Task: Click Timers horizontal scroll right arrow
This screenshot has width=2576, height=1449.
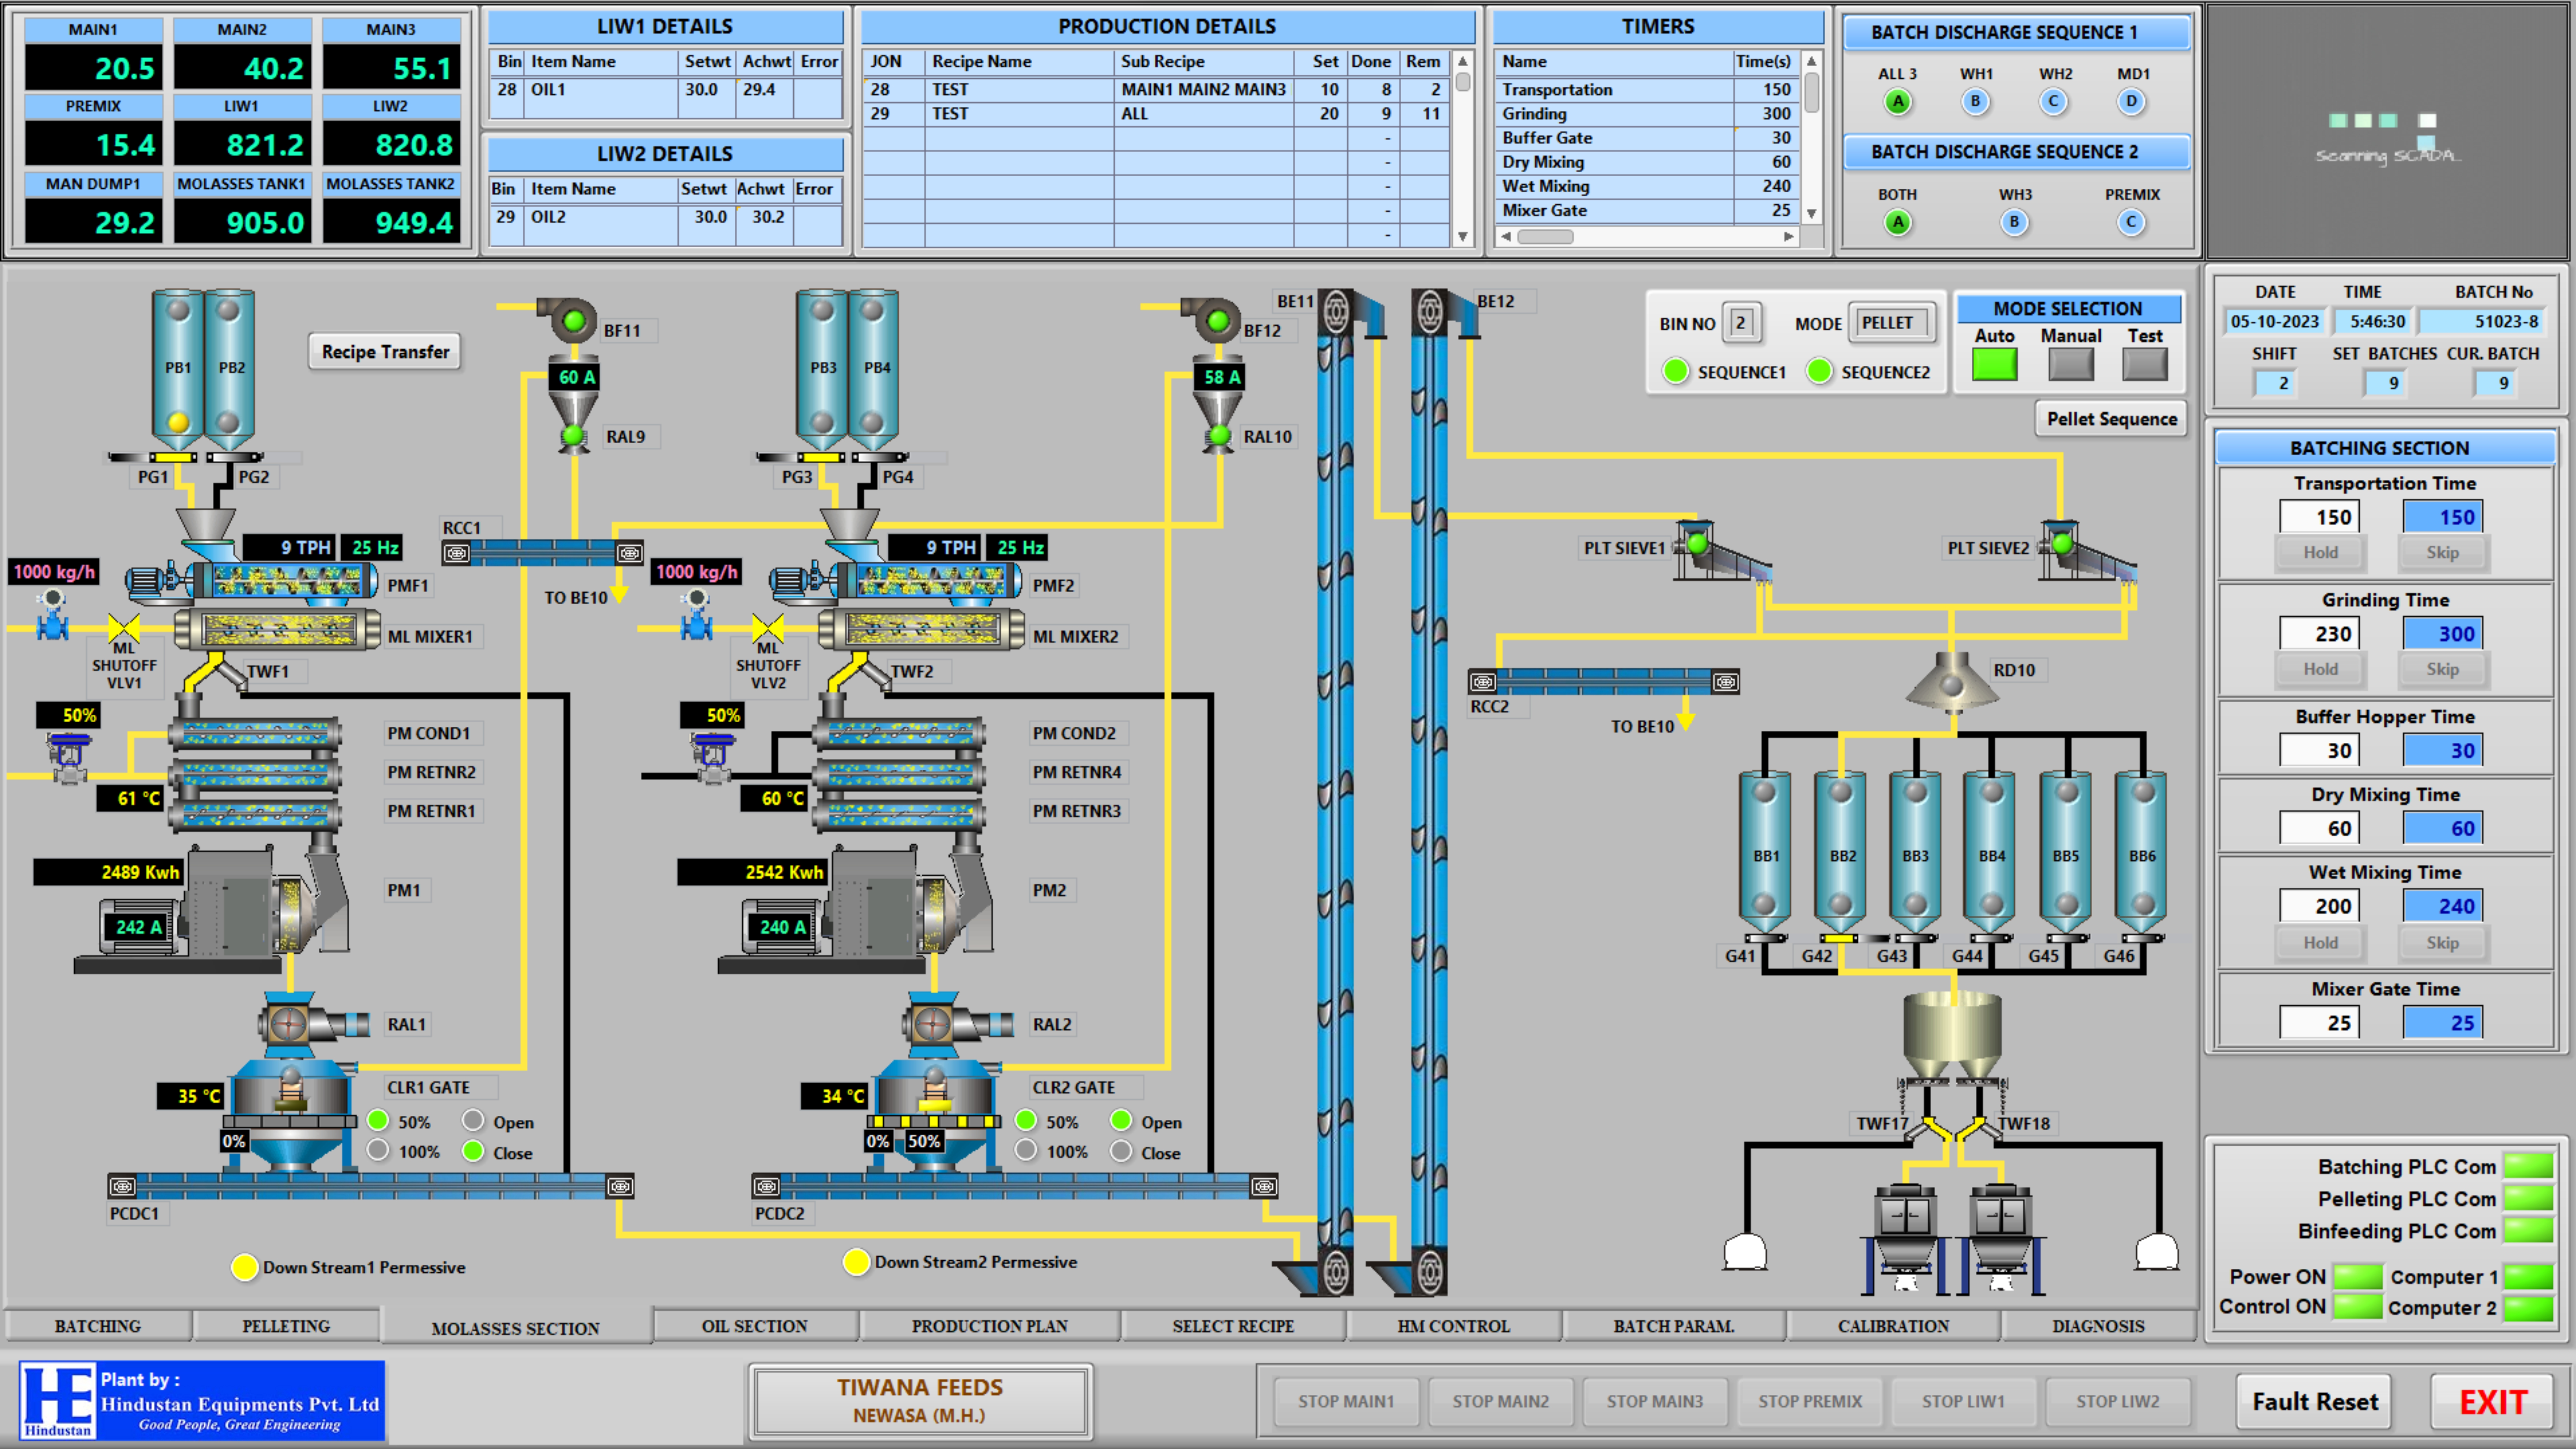Action: coord(1789,237)
